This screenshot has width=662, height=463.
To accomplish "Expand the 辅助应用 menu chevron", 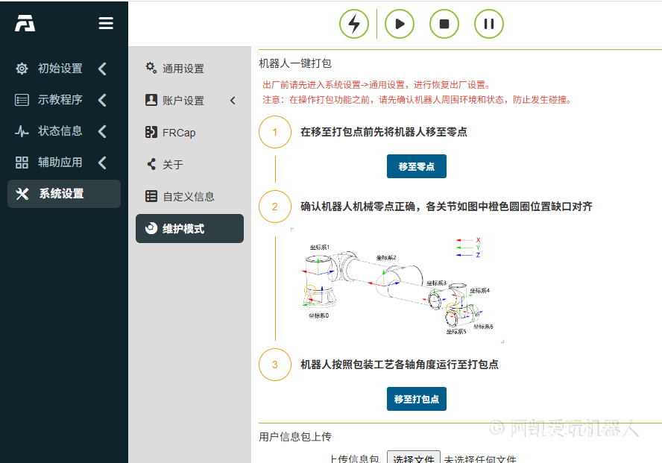I will [102, 163].
